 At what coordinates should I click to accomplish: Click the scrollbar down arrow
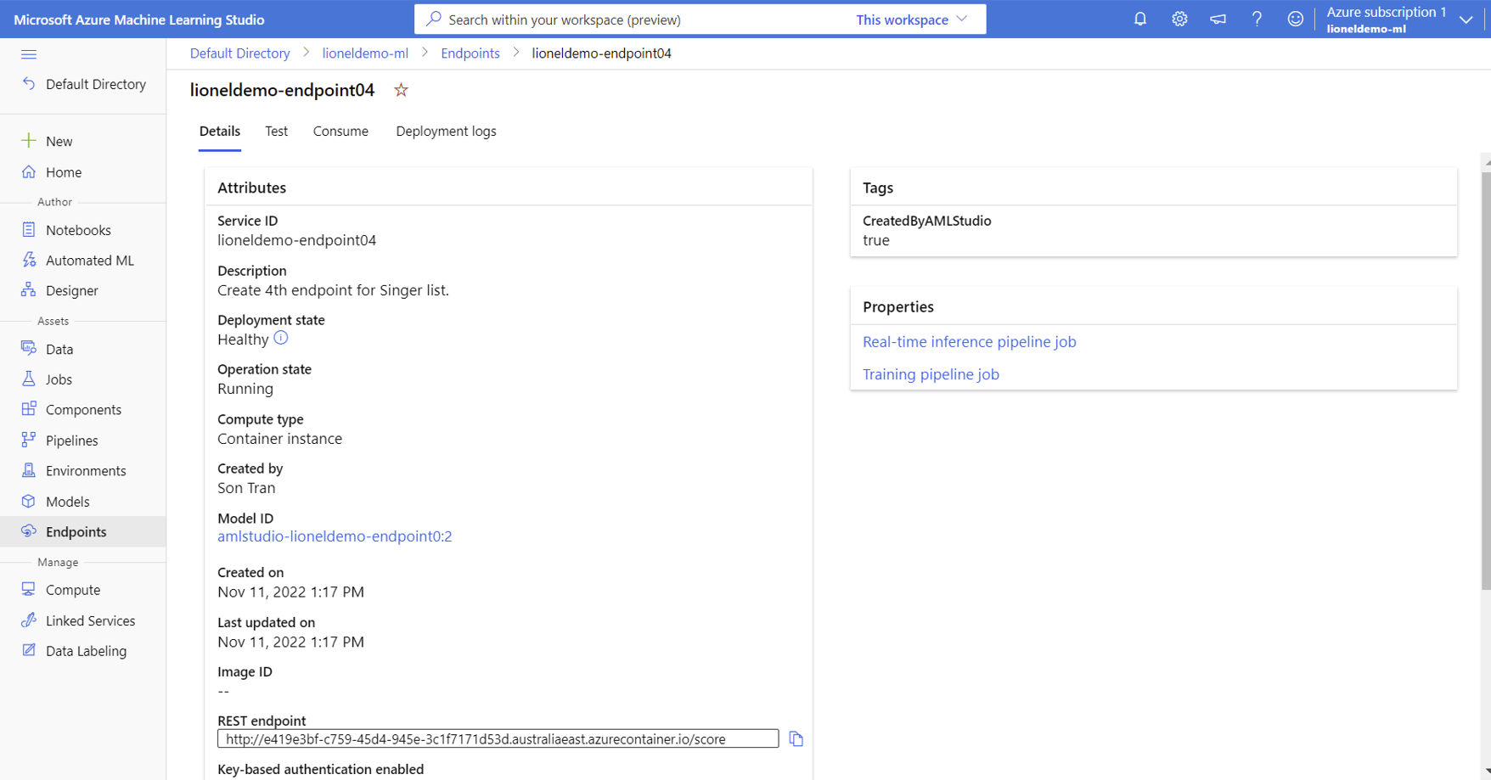[x=1487, y=772]
